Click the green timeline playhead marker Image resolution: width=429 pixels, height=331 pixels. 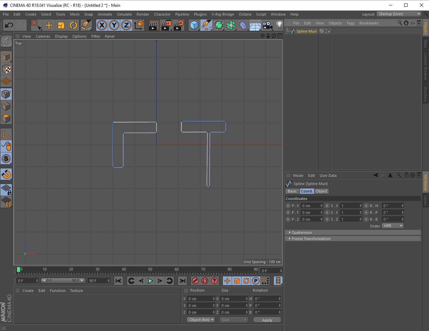tap(18, 270)
